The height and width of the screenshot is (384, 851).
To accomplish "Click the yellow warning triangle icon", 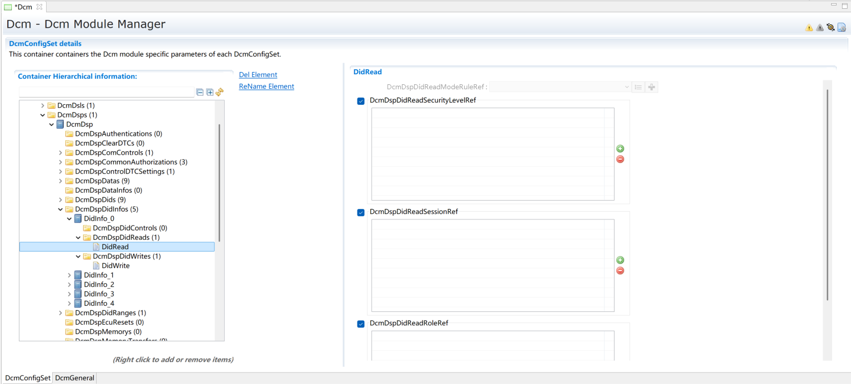I will pos(809,28).
